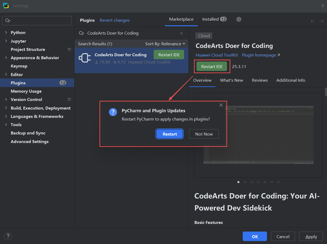Image resolution: width=327 pixels, height=244 pixels.
Task: Select the second screenshot carousel dot
Action: pyautogui.click(x=245, y=182)
